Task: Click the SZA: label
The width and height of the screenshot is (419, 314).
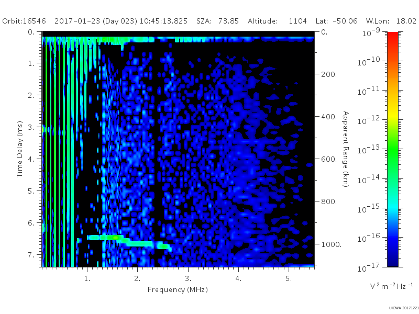Action: [x=204, y=21]
